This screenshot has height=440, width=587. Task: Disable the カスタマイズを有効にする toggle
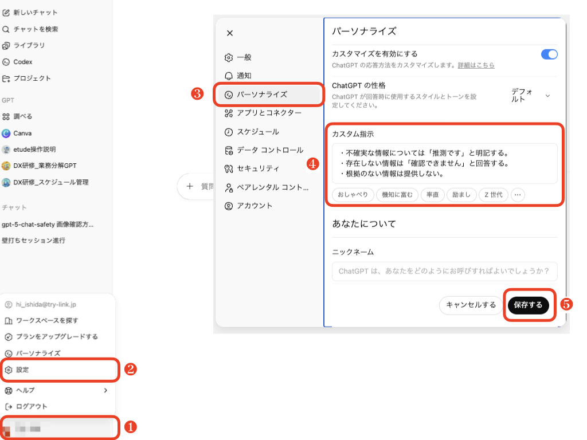[x=549, y=54]
